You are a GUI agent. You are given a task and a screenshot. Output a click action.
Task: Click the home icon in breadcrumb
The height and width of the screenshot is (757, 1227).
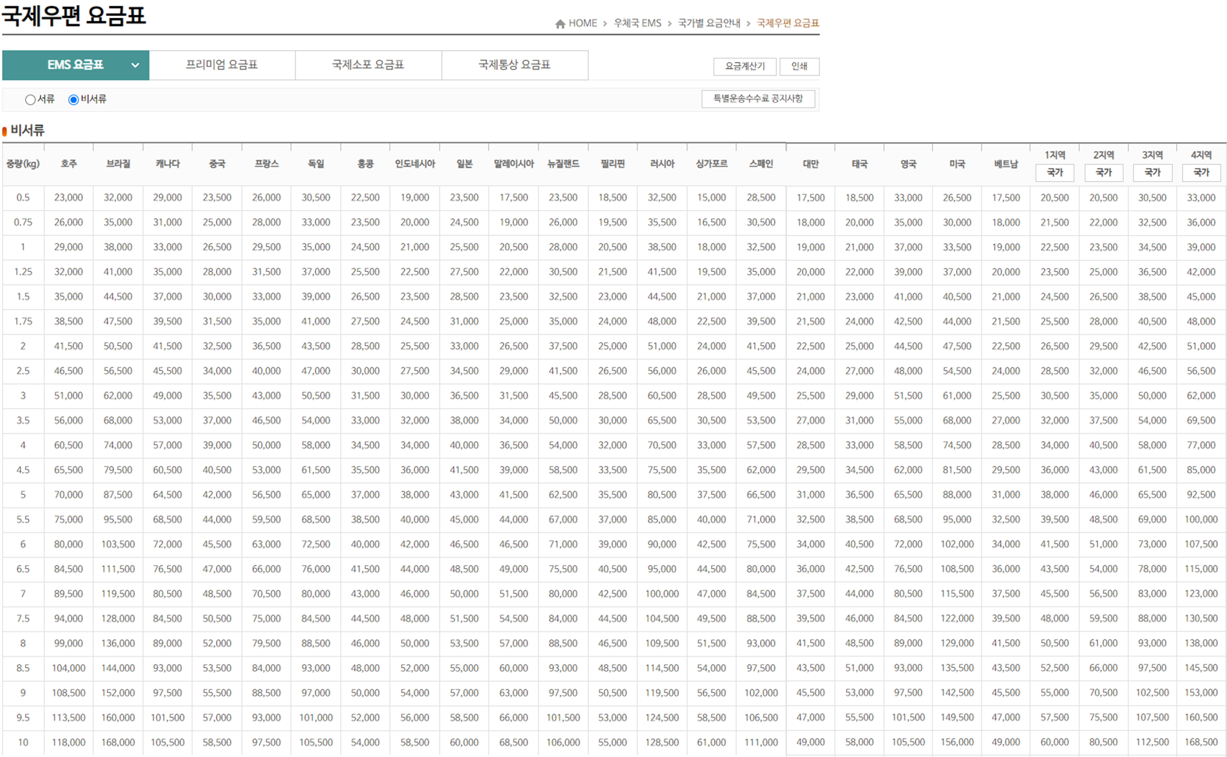coord(560,23)
